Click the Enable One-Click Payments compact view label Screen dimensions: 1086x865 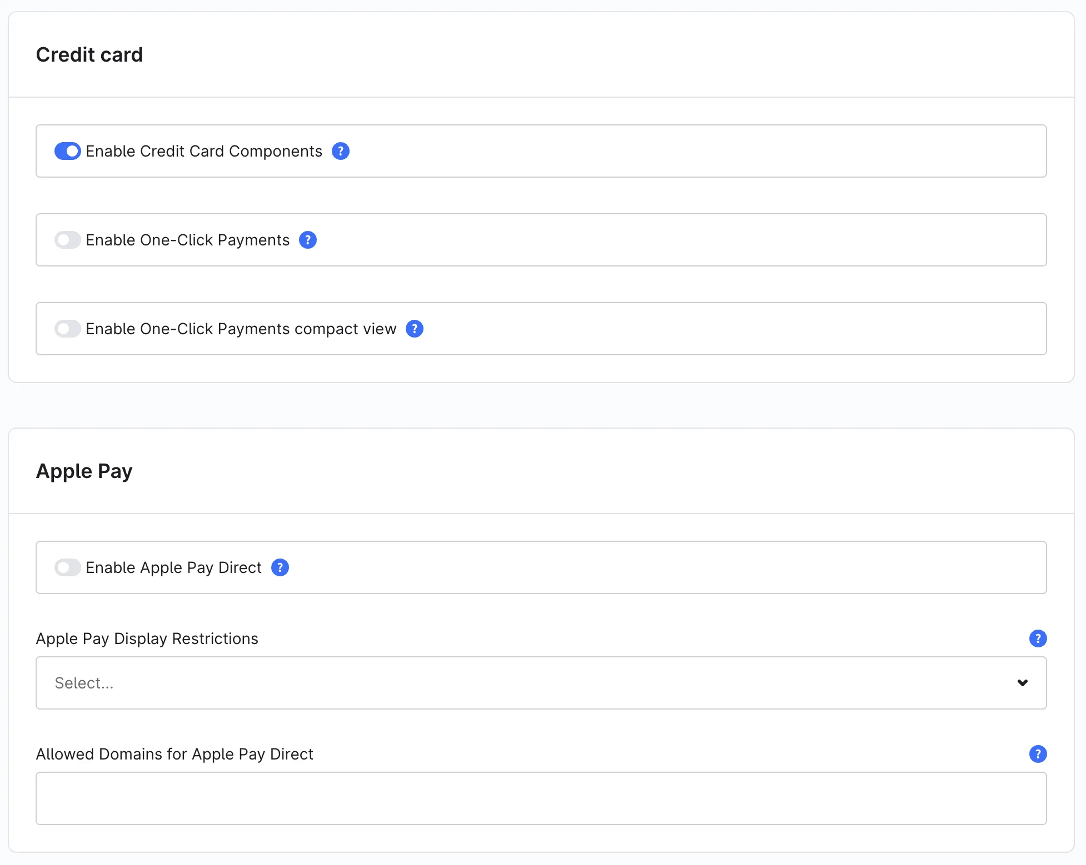pos(241,329)
